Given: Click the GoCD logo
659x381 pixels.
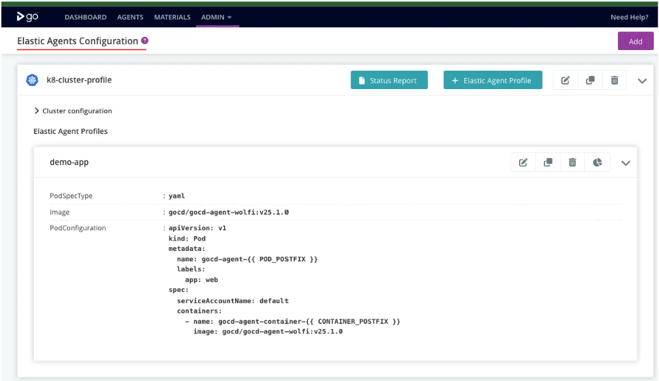Looking at the screenshot, I should [27, 17].
